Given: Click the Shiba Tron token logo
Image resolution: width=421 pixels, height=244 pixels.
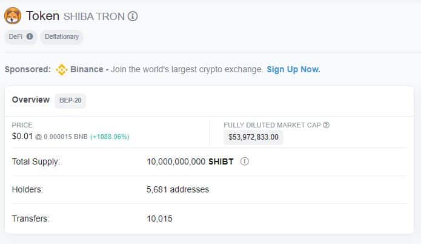Looking at the screenshot, I should click(13, 16).
